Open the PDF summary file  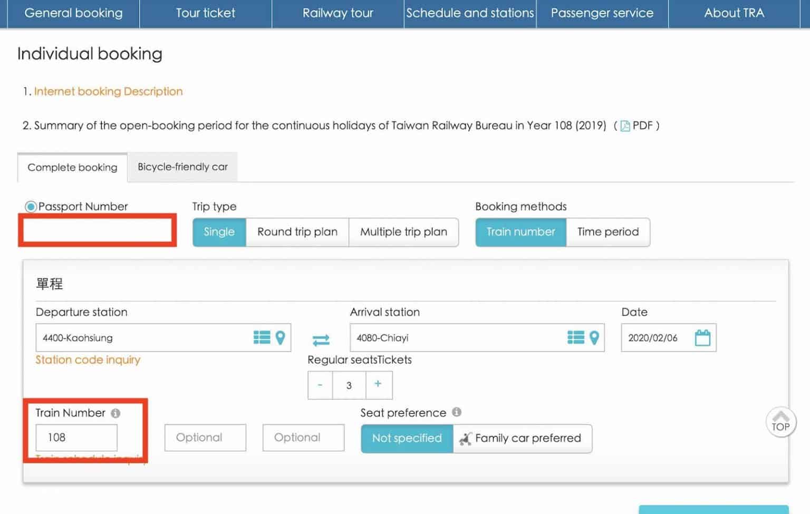[637, 125]
